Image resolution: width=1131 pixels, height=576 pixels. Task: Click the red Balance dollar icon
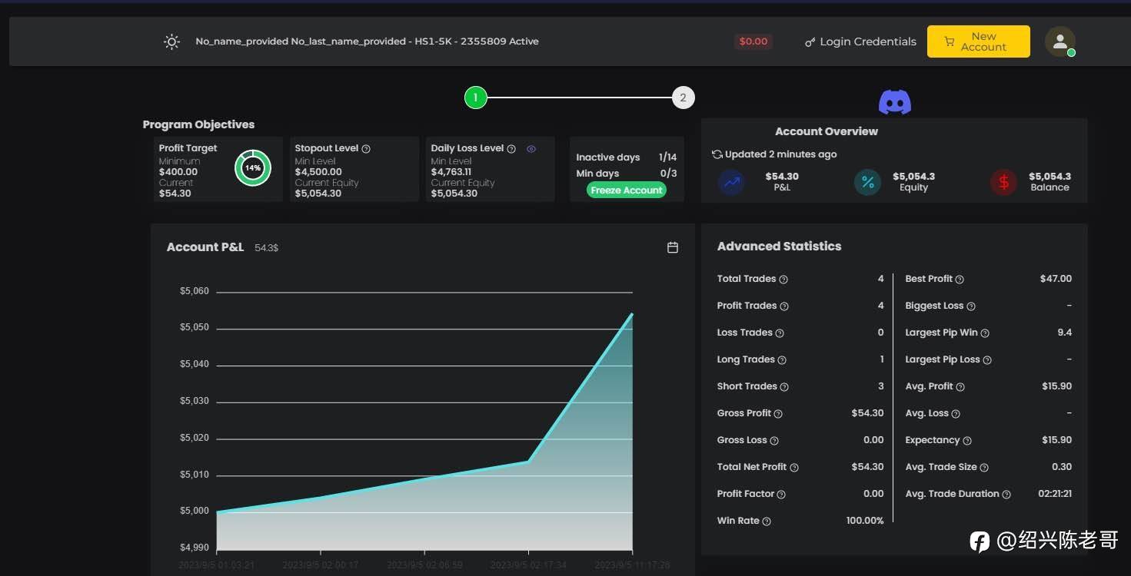pos(1003,182)
